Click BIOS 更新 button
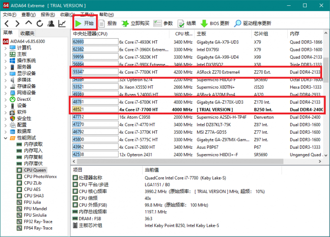 [x=215, y=23]
